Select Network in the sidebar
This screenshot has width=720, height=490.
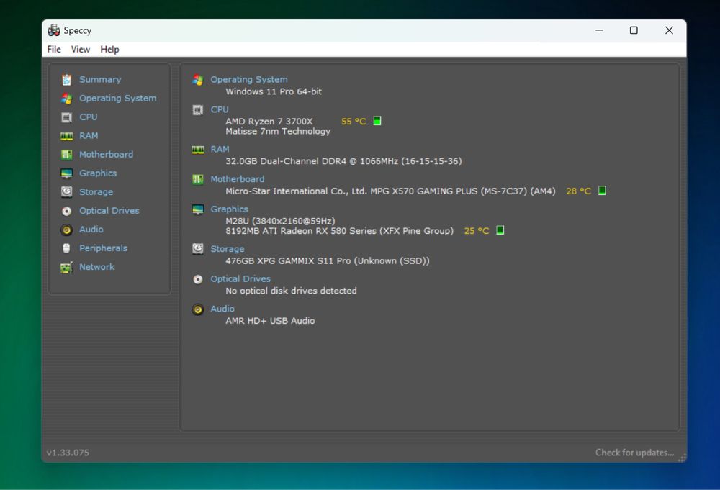(97, 267)
